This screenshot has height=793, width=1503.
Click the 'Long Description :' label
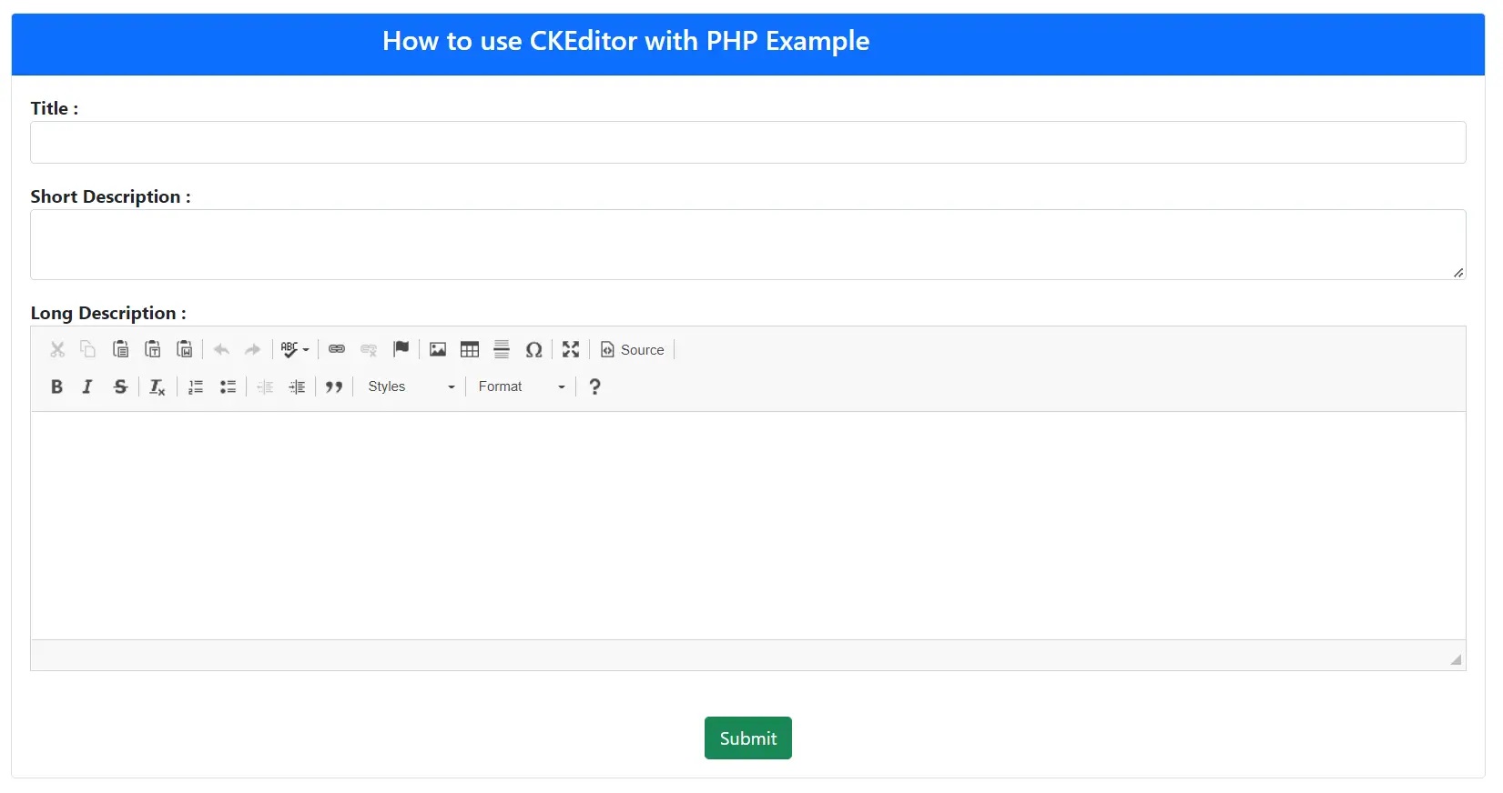pyautogui.click(x=108, y=313)
